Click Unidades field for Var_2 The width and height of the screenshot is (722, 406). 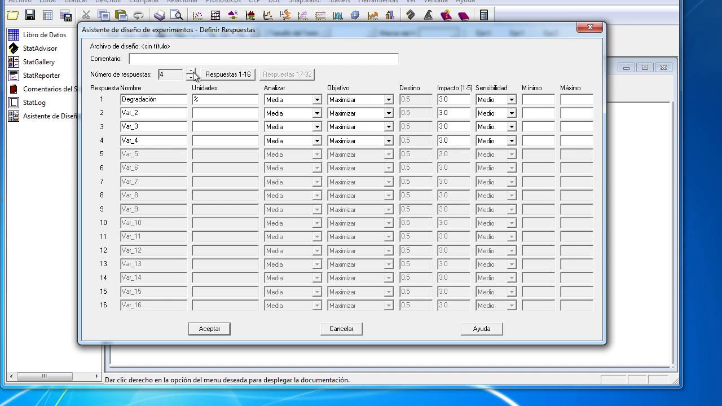coord(225,113)
